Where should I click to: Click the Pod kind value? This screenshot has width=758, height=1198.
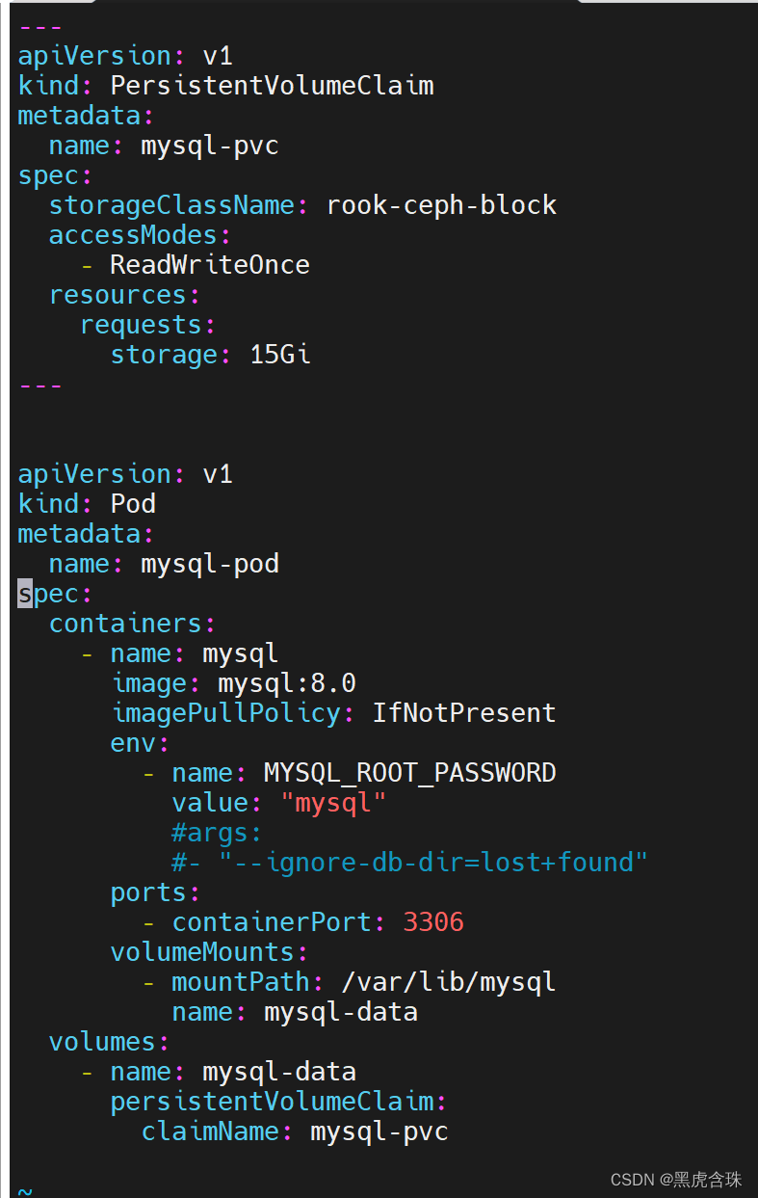pyautogui.click(x=133, y=504)
